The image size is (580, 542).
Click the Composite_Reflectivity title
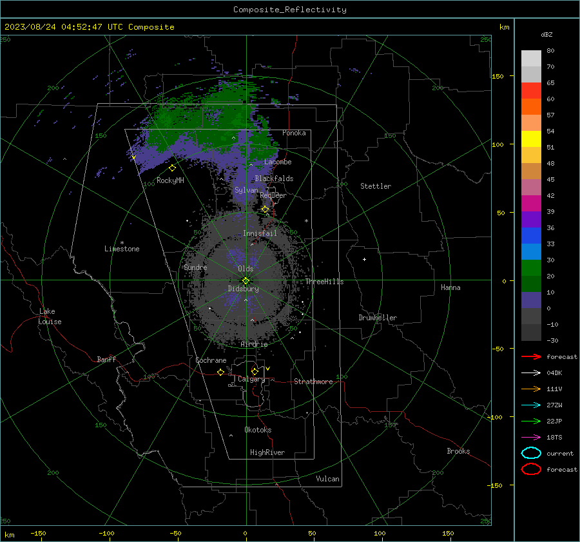[x=289, y=10]
